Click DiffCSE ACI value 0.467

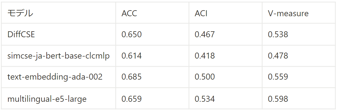pyautogui.click(x=205, y=34)
